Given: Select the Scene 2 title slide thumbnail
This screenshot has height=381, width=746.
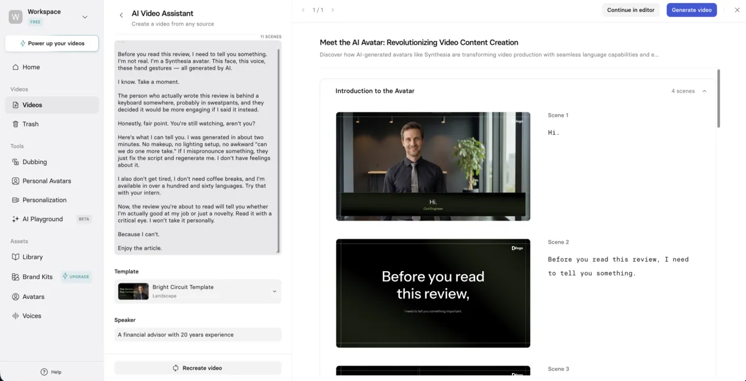Looking at the screenshot, I should (433, 293).
